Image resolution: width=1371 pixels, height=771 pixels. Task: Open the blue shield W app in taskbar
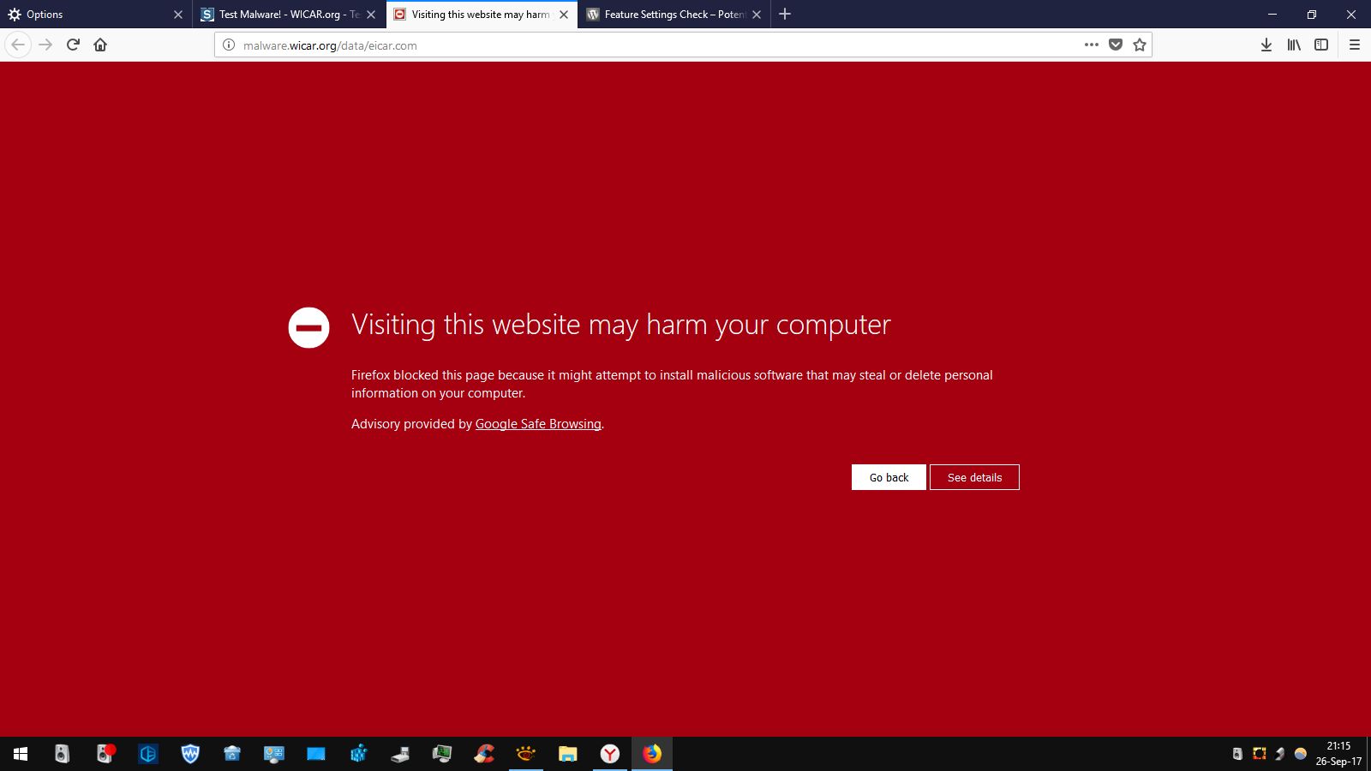pyautogui.click(x=190, y=754)
